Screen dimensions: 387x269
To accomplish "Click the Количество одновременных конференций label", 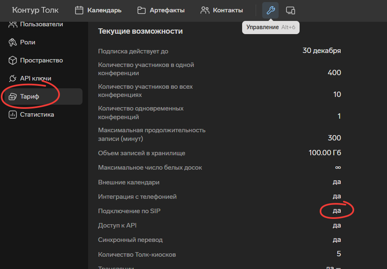I will click(141, 113).
